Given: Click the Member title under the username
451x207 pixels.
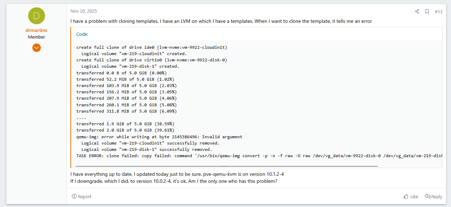Looking at the screenshot, I should coord(37,37).
